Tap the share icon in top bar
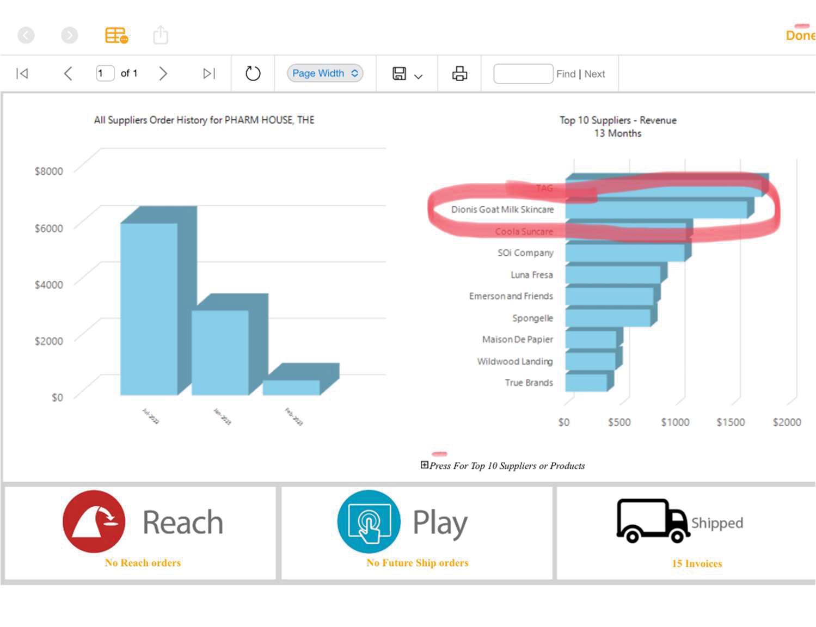 pyautogui.click(x=161, y=35)
